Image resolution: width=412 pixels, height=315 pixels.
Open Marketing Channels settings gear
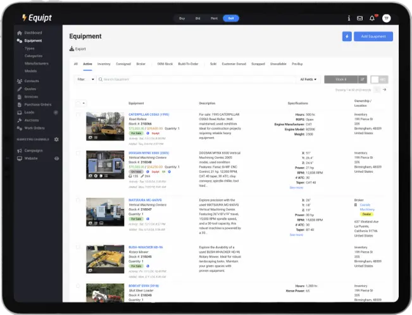pyautogui.click(x=56, y=139)
